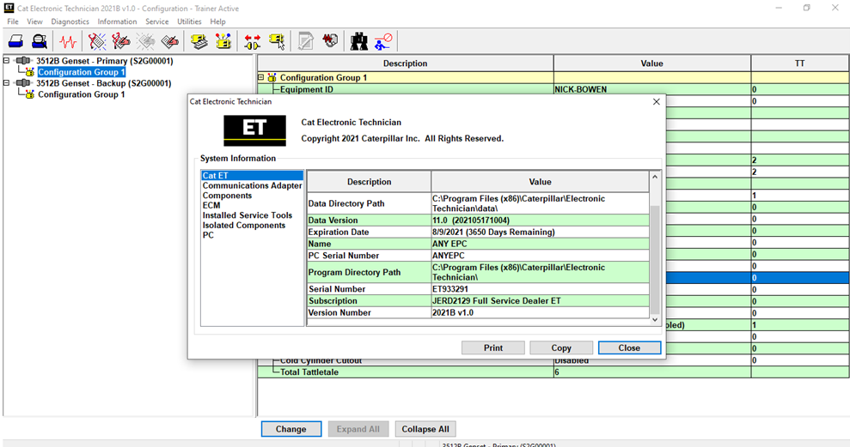Click the System Information scrollbar down arrow

coord(655,320)
